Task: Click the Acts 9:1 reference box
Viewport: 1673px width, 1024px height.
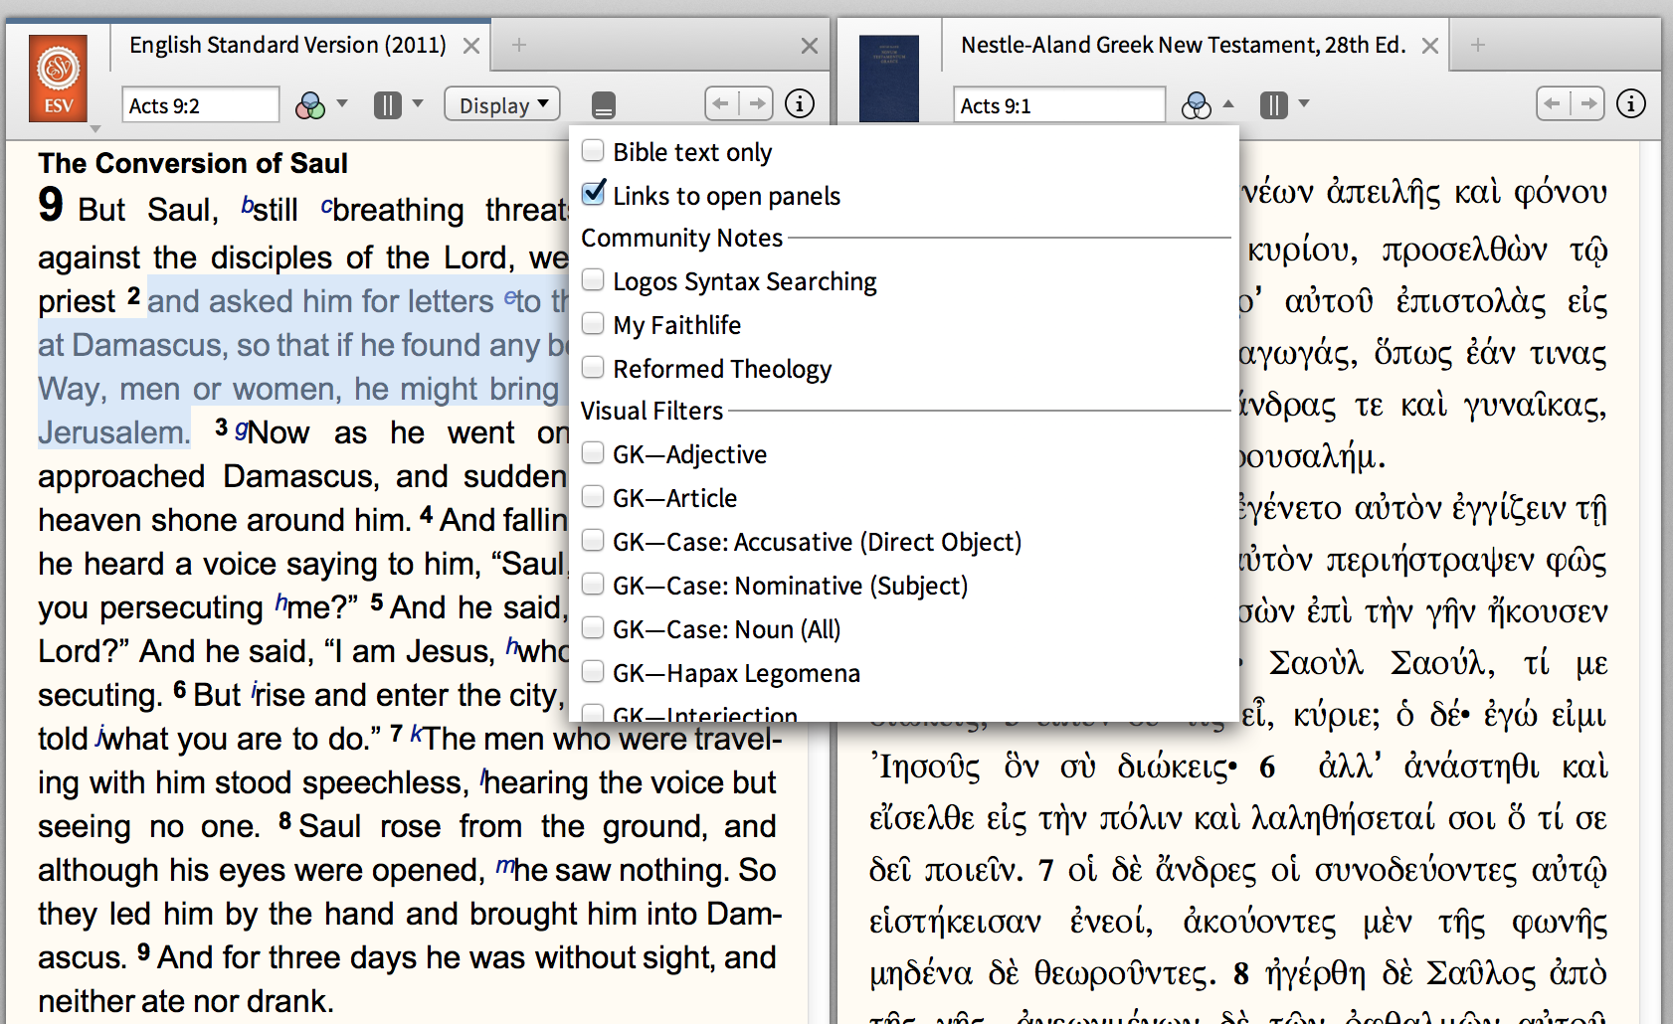Action: coord(1060,105)
